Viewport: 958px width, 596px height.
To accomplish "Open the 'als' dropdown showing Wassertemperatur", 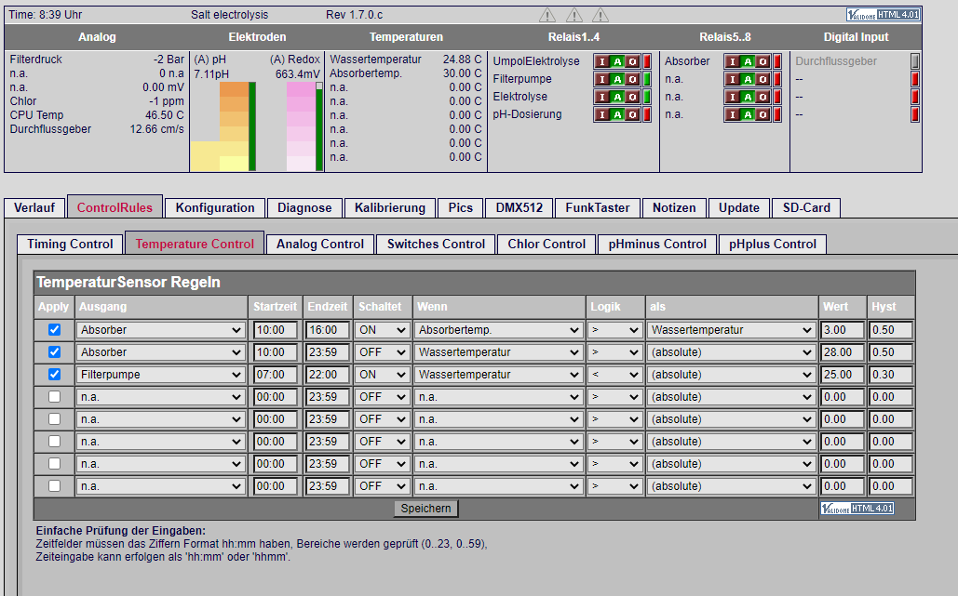I will (731, 330).
